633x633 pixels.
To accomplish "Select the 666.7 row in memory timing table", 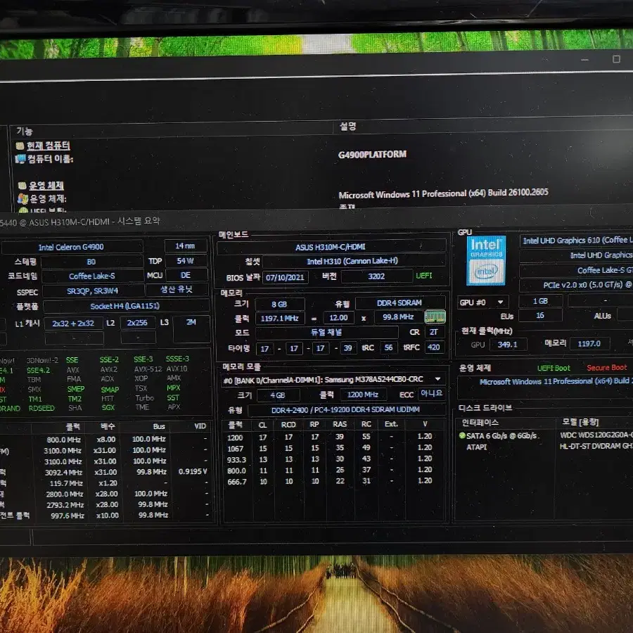I will click(x=334, y=481).
